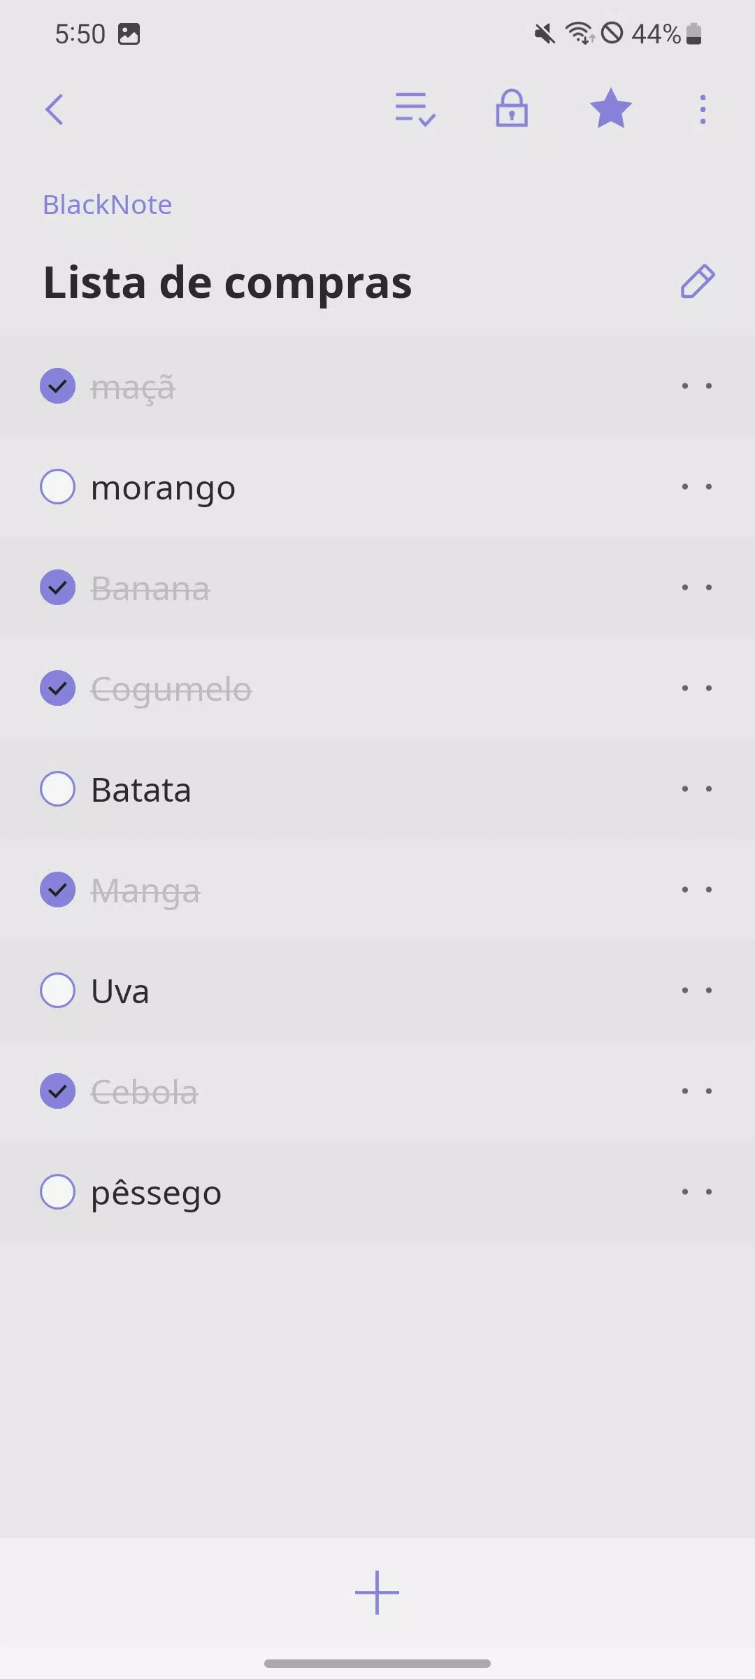The width and height of the screenshot is (755, 1679).
Task: Tap the BlackNote folder link
Action: [x=107, y=205]
